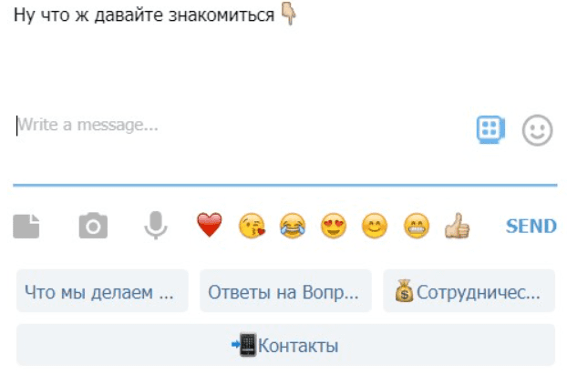
Task: Select the 'Что мы делаем ...' reply button
Action: pos(102,291)
